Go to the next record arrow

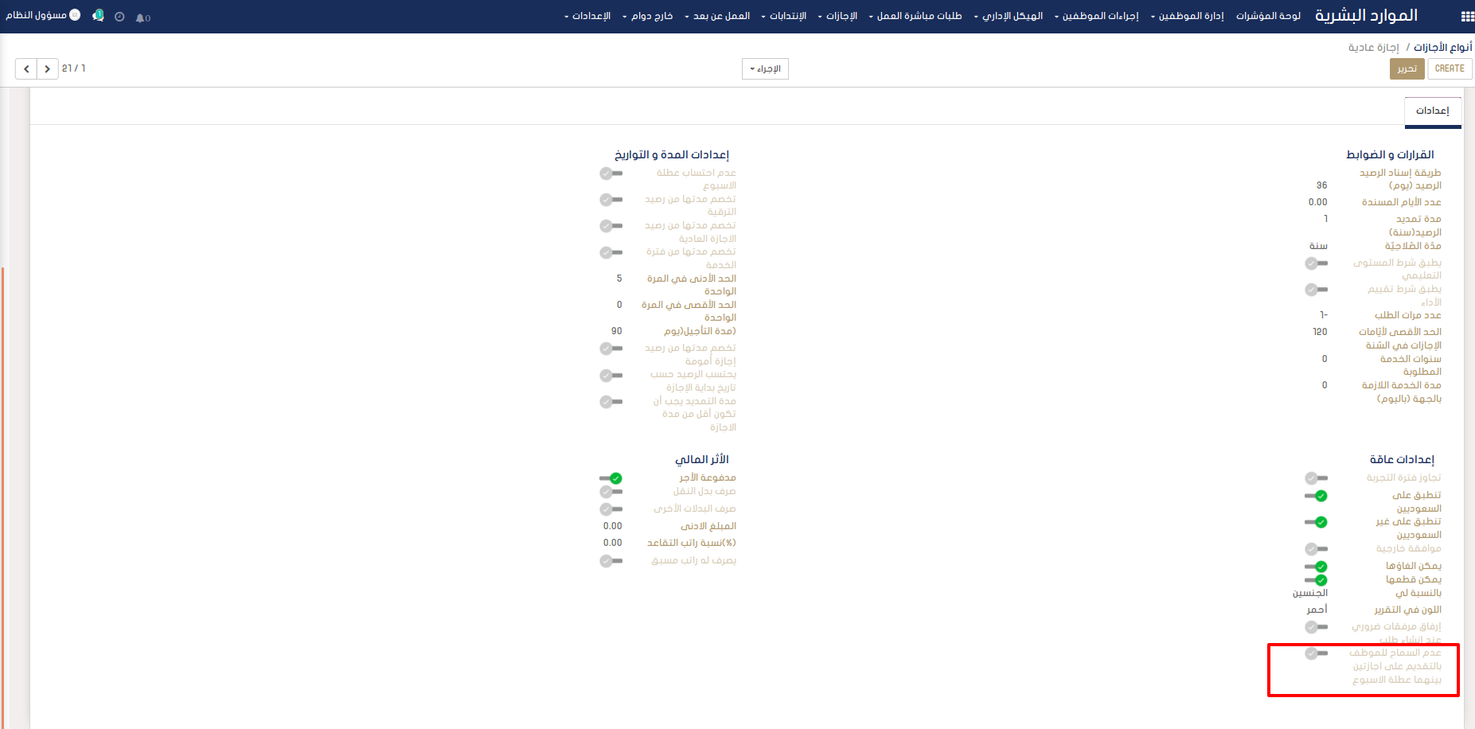click(x=48, y=69)
